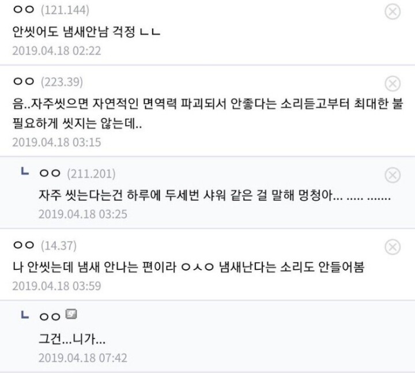The height and width of the screenshot is (373, 415).
Task: Click the comment text "안씻어도 냄새안남 걱정 ㄴㄴ"
Action: click(x=86, y=32)
